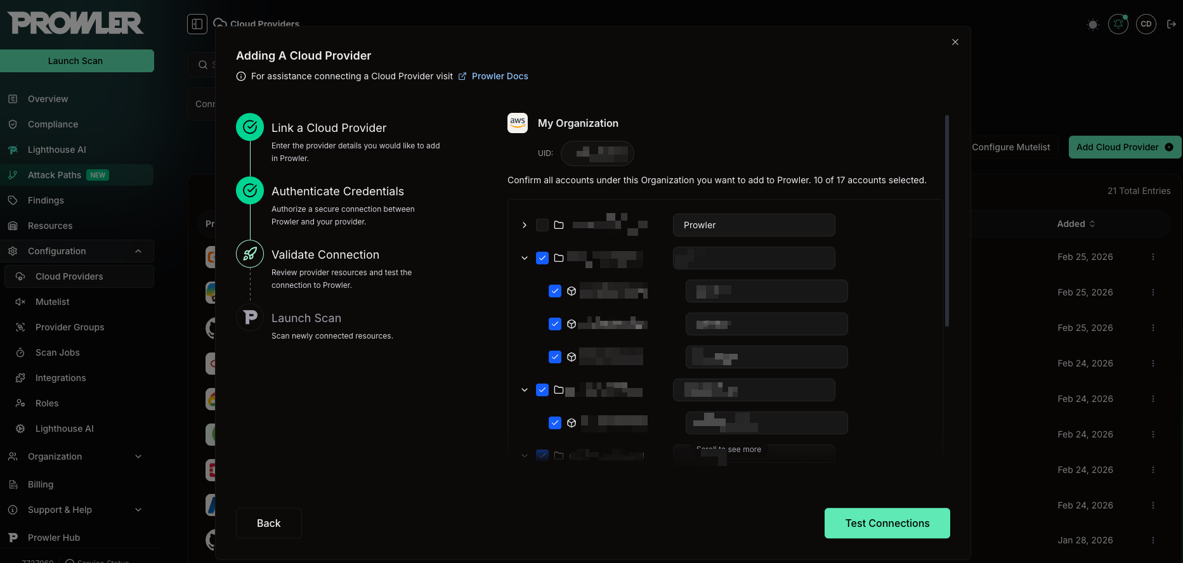This screenshot has width=1183, height=563.
Task: Toggle the sidebar panel icon
Action: tap(197, 24)
